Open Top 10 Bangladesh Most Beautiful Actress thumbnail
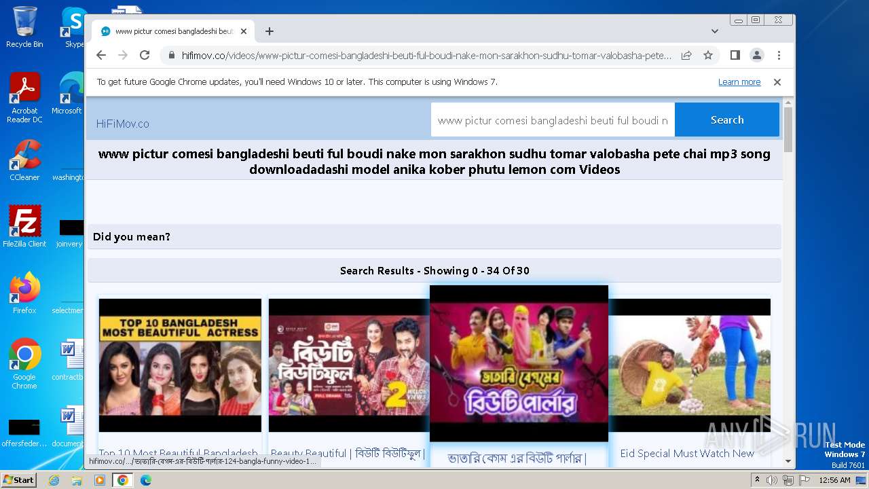The image size is (869, 489). pyautogui.click(x=180, y=365)
